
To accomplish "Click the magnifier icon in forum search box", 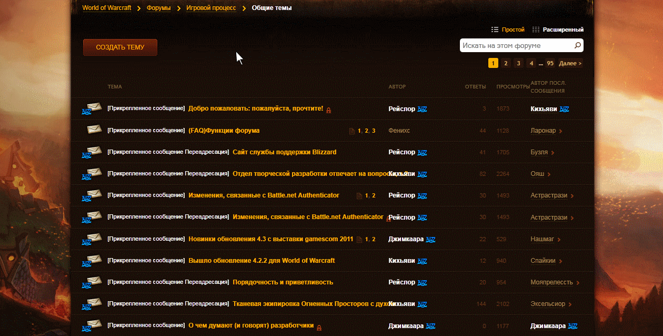I will 577,46.
